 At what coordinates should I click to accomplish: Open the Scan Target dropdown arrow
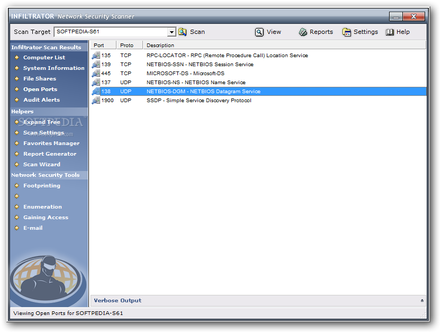click(x=172, y=32)
